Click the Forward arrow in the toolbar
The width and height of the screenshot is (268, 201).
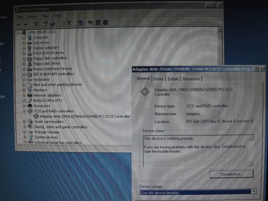(x=25, y=24)
